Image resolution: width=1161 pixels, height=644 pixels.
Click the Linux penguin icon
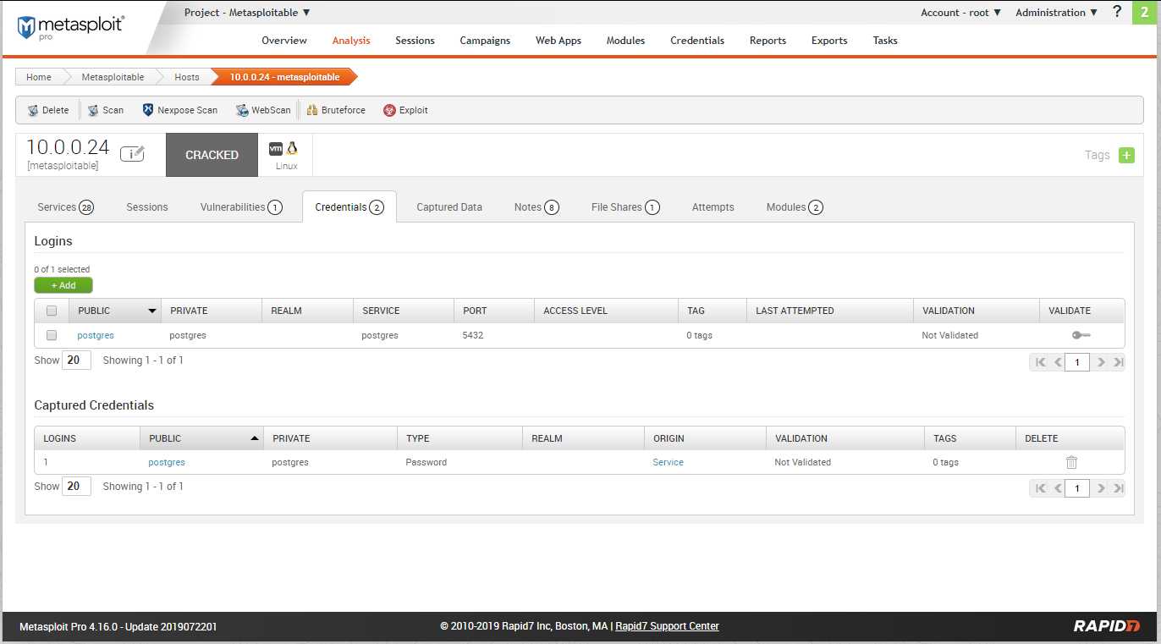click(x=293, y=148)
